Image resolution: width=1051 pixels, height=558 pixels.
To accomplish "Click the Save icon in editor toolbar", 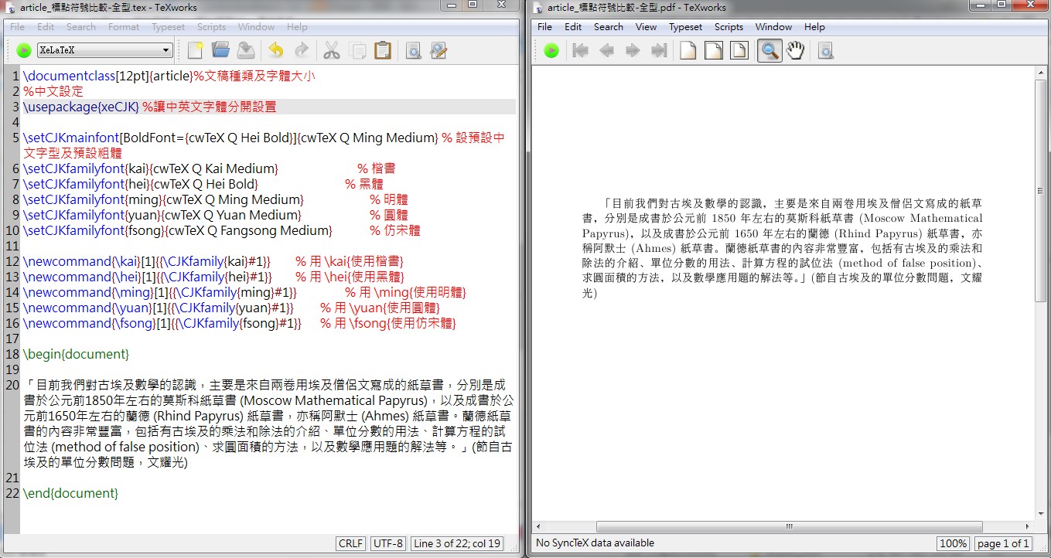I will [246, 51].
